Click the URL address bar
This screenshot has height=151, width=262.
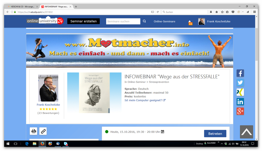83,12
